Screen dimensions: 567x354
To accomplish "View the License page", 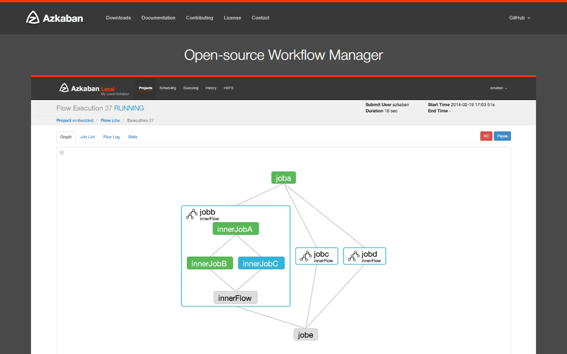I will click(233, 18).
